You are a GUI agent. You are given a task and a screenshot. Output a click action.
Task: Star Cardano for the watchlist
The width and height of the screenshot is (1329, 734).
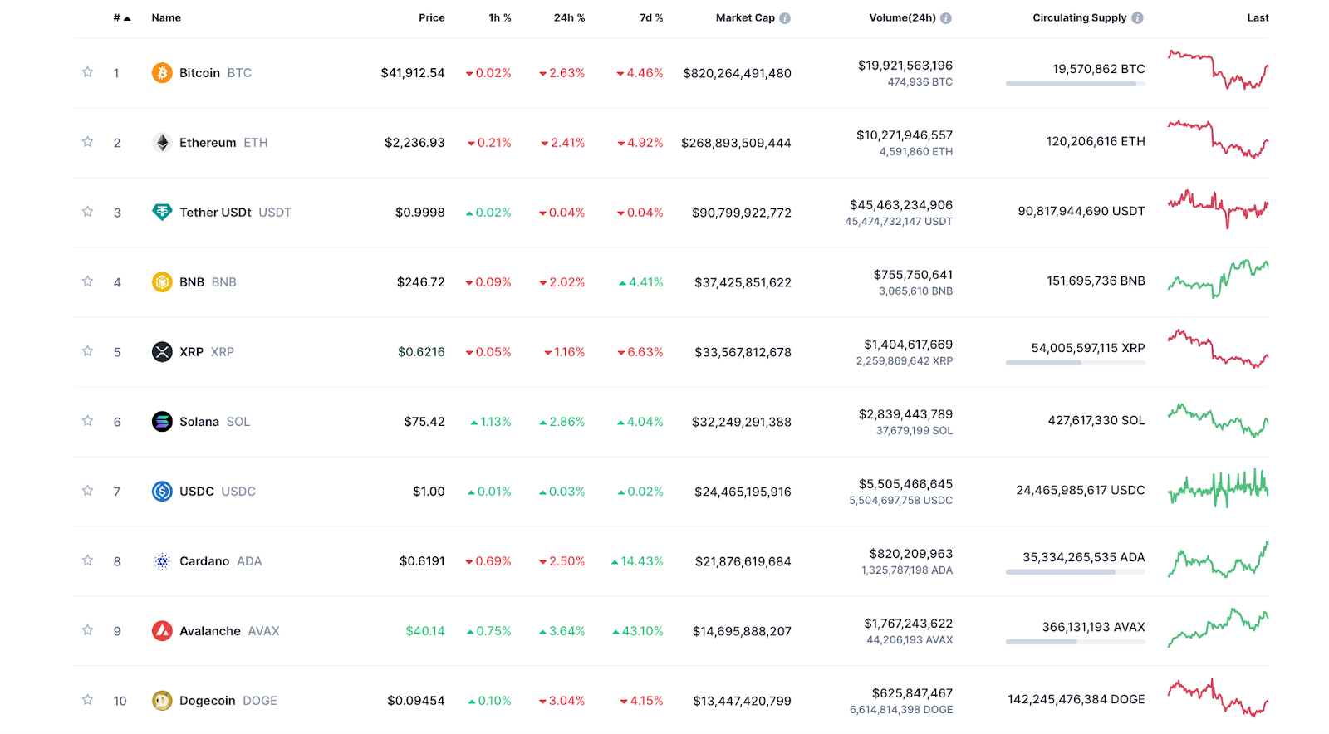click(x=87, y=560)
